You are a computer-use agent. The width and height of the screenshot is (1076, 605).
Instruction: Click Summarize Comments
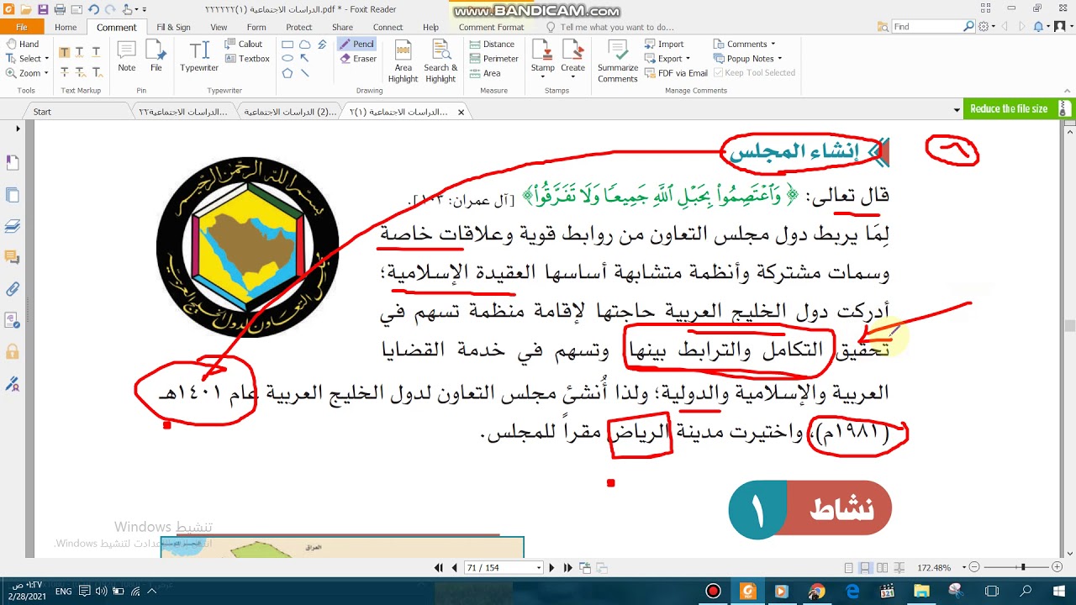(618, 61)
